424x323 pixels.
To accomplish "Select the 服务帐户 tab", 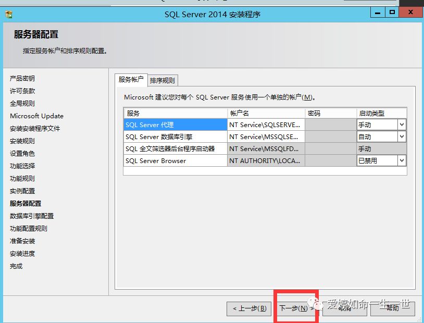I will 131,80.
